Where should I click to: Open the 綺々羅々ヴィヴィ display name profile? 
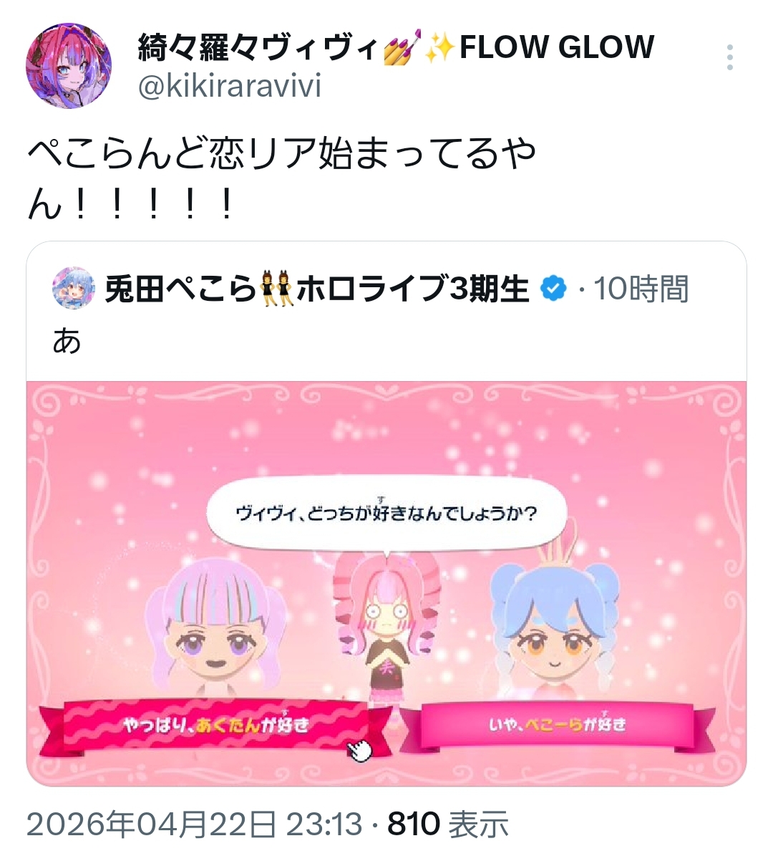click(258, 47)
